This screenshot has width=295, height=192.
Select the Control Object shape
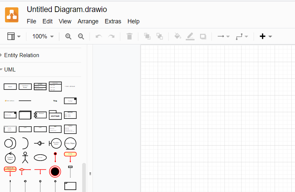tap(10, 158)
